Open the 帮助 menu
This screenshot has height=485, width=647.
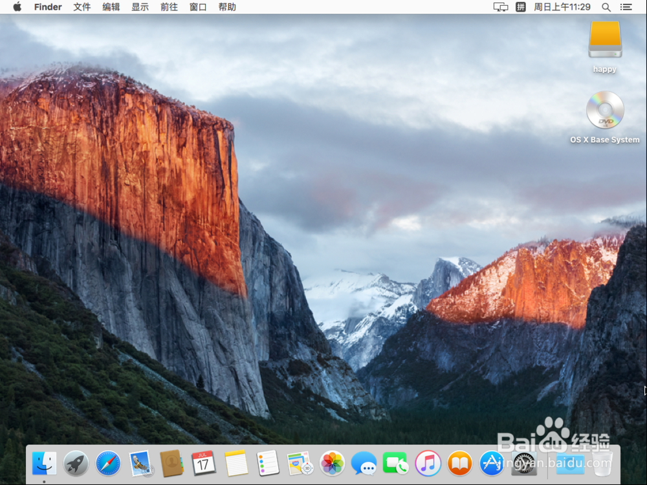tap(227, 7)
